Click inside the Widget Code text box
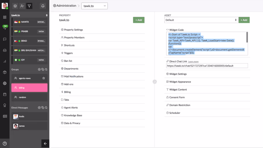This screenshot has width=263, height=148. 207,44
